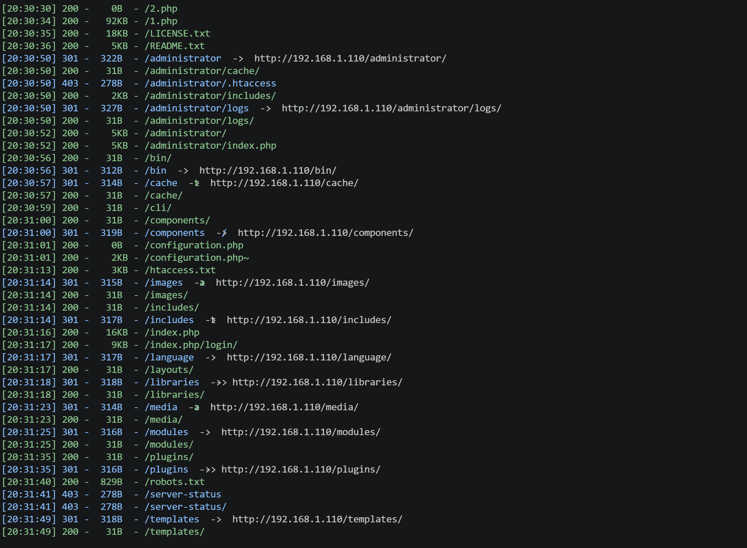Select the /LICENSE.txt path
Screen dimensions: 747x548
[x=177, y=34]
